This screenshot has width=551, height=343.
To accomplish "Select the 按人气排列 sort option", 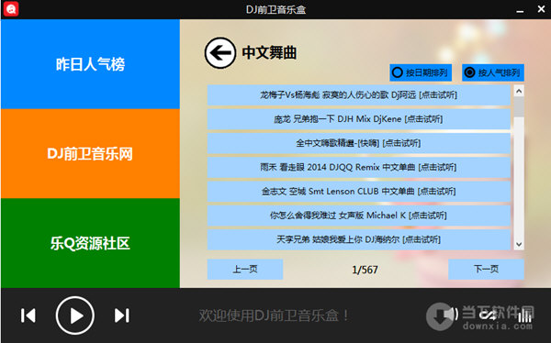I will (492, 72).
